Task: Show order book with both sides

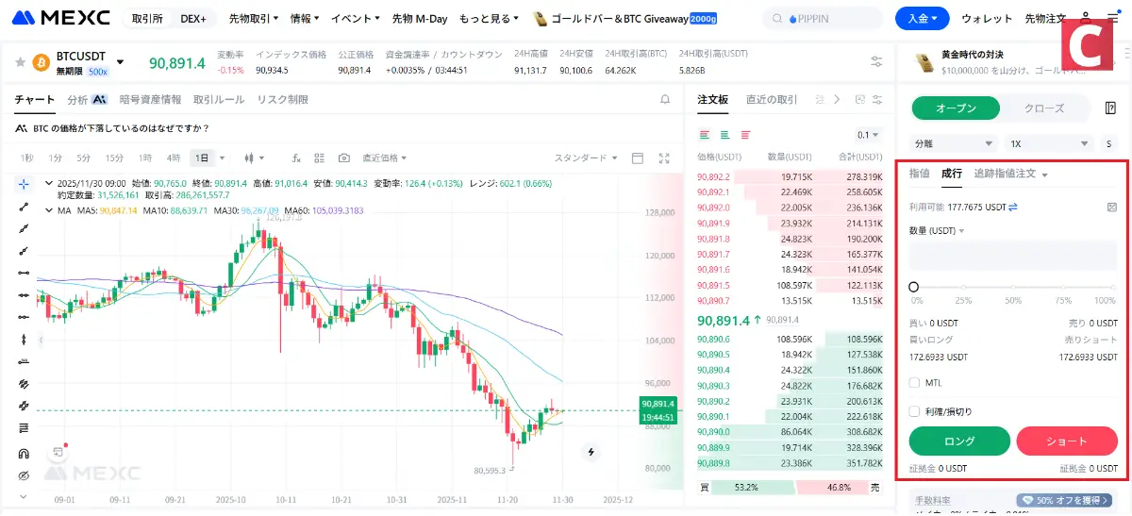Action: (x=705, y=135)
